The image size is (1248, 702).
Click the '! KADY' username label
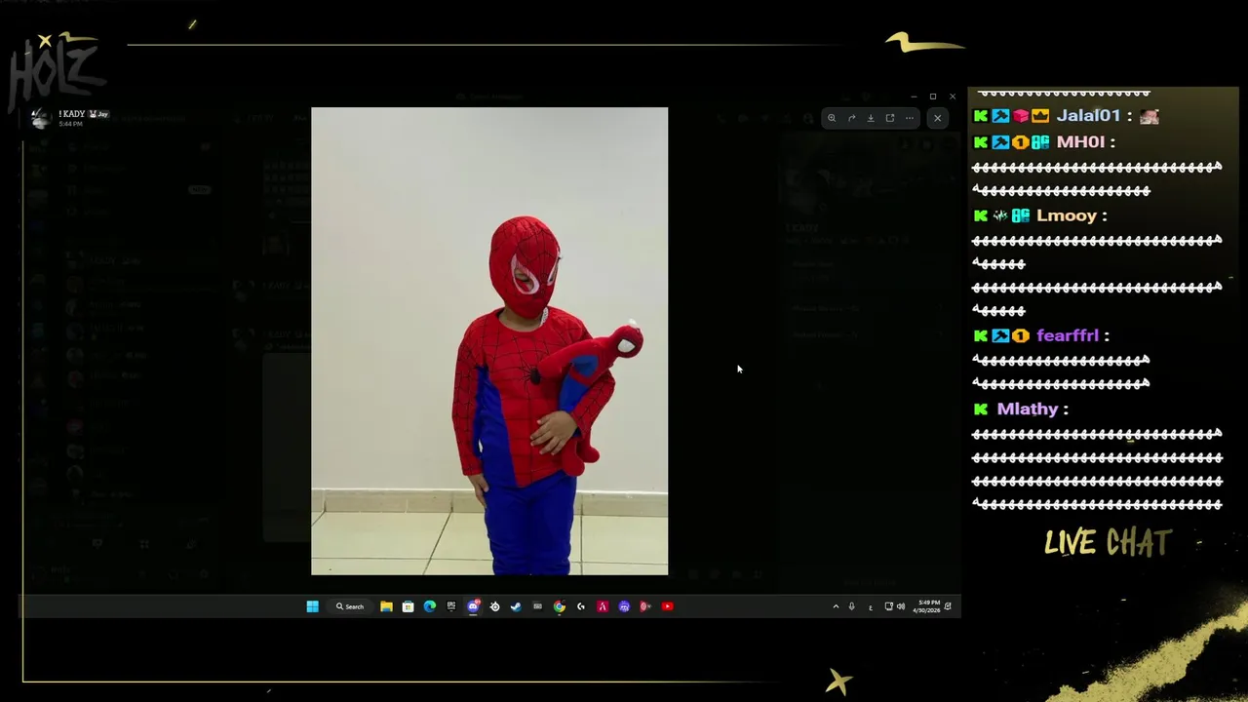71,114
